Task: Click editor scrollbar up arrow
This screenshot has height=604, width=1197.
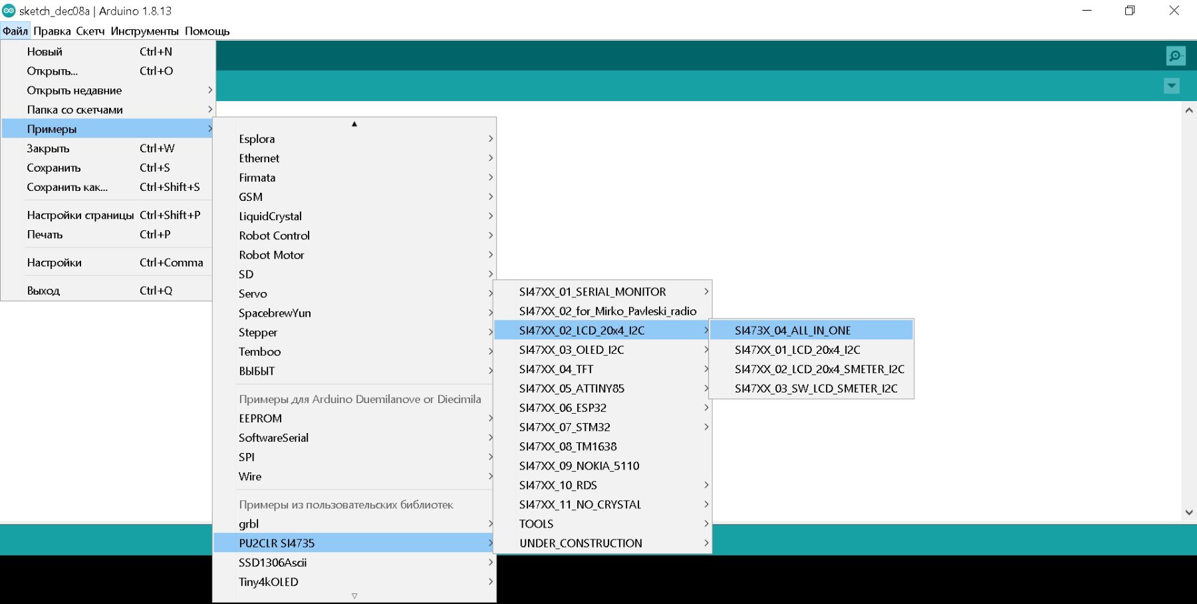Action: pyautogui.click(x=1189, y=110)
